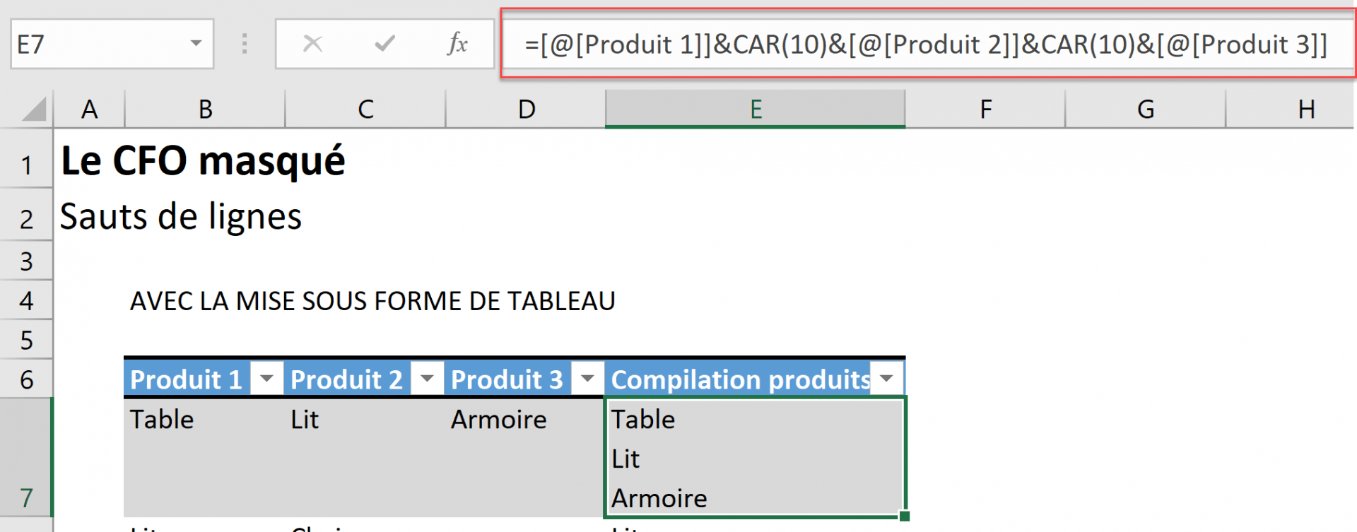This screenshot has width=1357, height=532.
Task: Click the fill handle of cell E7
Action: (x=905, y=516)
